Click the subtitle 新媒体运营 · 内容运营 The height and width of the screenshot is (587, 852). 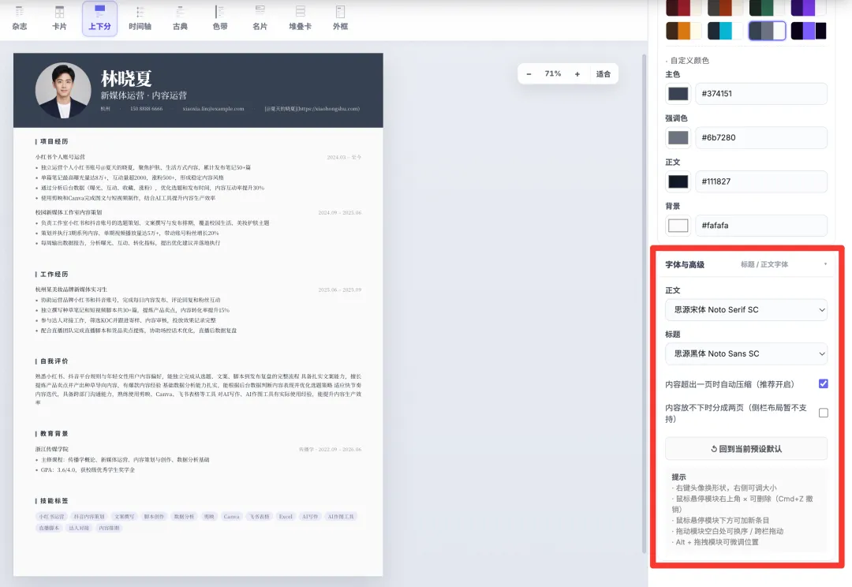(x=144, y=95)
